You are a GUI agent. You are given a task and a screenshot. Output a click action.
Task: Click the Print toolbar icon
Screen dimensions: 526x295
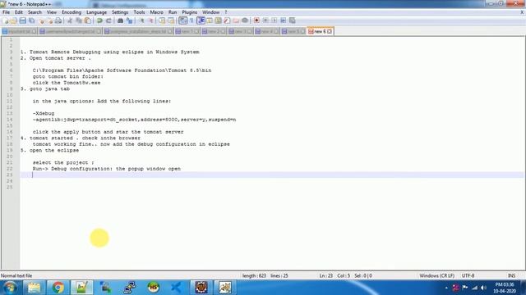coord(58,20)
